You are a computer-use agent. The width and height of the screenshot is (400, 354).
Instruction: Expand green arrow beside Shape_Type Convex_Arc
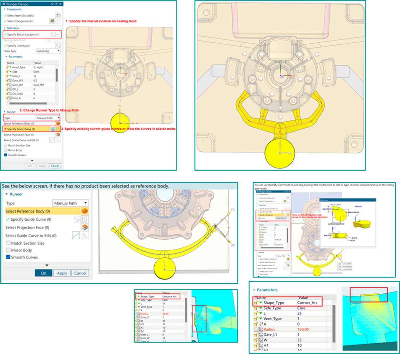(x=261, y=303)
